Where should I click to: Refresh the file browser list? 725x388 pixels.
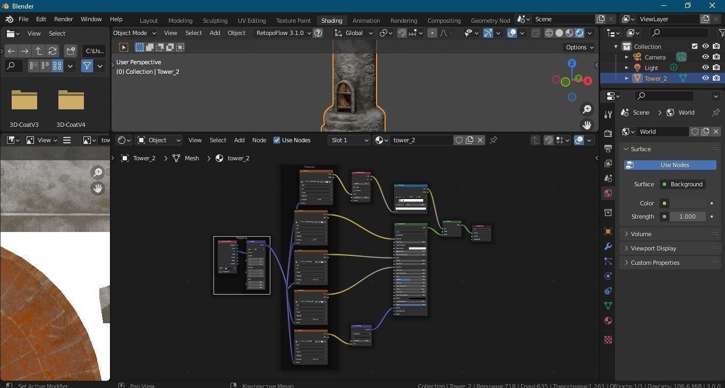53,51
